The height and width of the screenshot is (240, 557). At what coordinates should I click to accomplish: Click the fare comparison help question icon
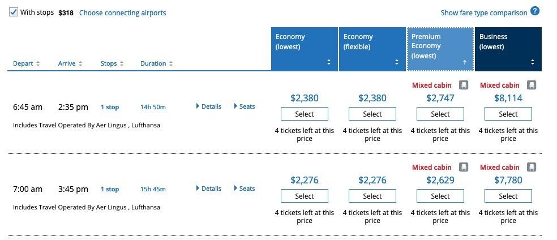[x=534, y=11]
